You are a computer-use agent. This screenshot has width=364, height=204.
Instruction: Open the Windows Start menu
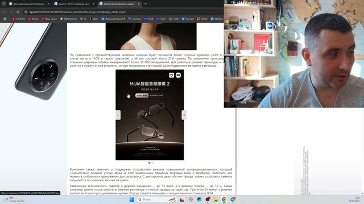131,199
